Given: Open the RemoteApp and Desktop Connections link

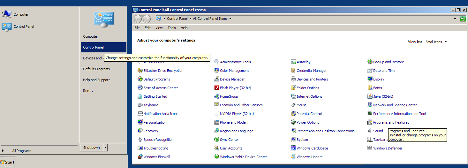Looking at the screenshot, I should click(x=325, y=131).
